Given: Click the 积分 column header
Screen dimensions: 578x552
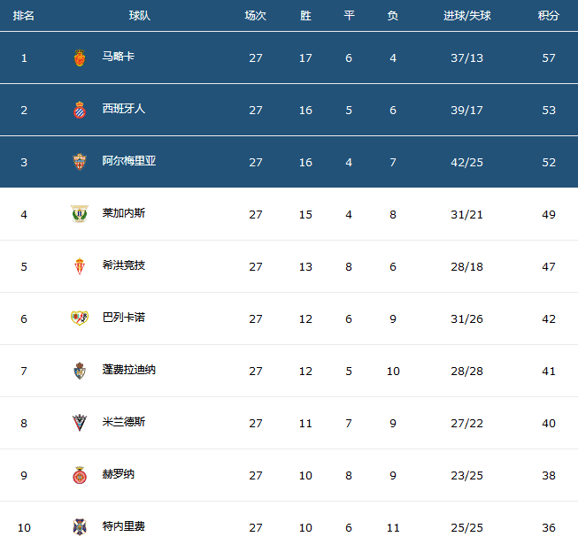Looking at the screenshot, I should 549,16.
